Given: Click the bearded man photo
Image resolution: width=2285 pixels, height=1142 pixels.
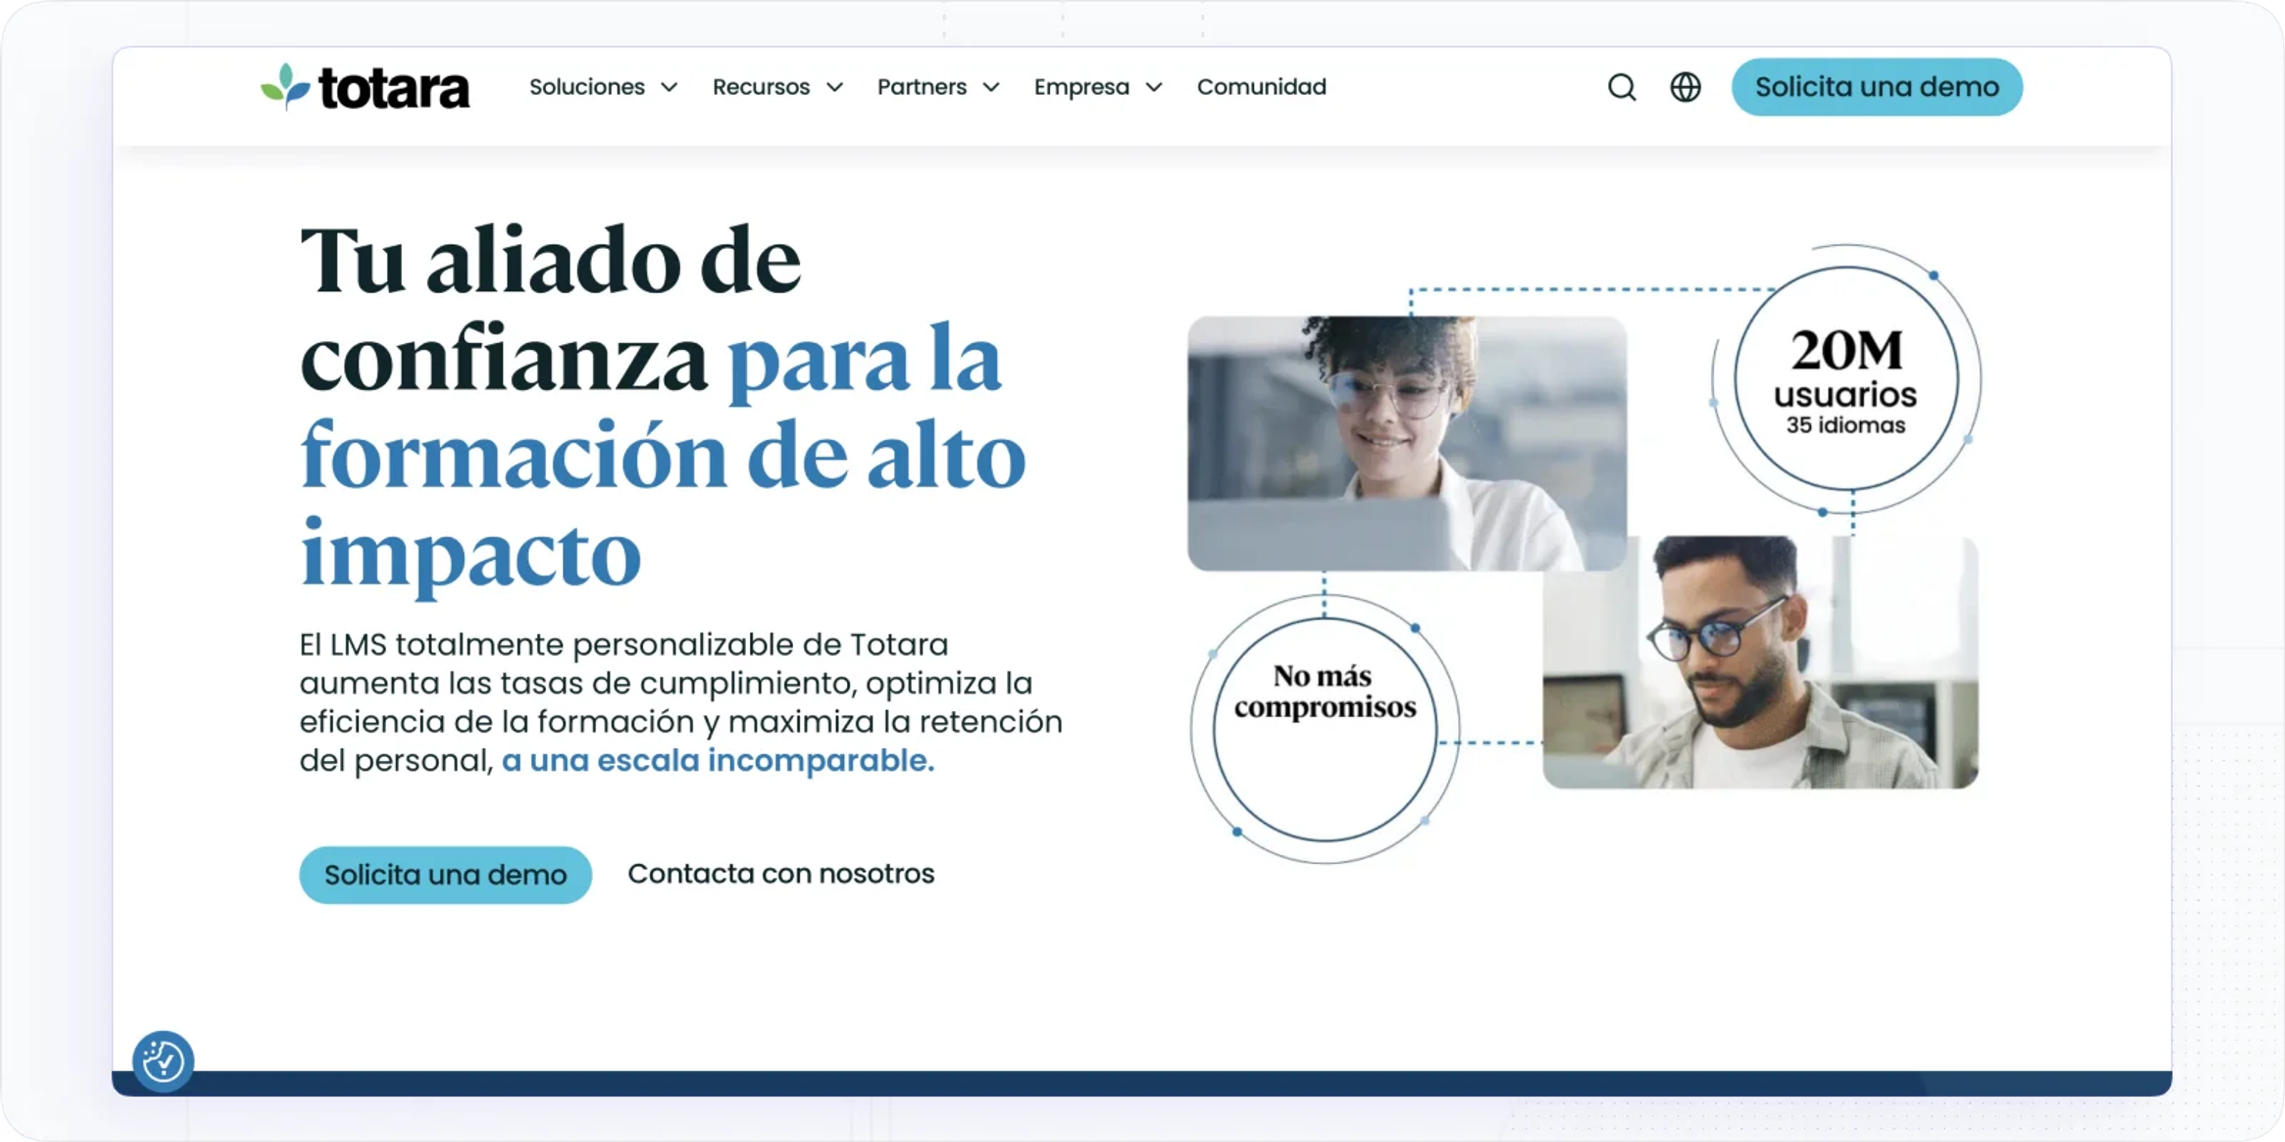Looking at the screenshot, I should click(1760, 663).
